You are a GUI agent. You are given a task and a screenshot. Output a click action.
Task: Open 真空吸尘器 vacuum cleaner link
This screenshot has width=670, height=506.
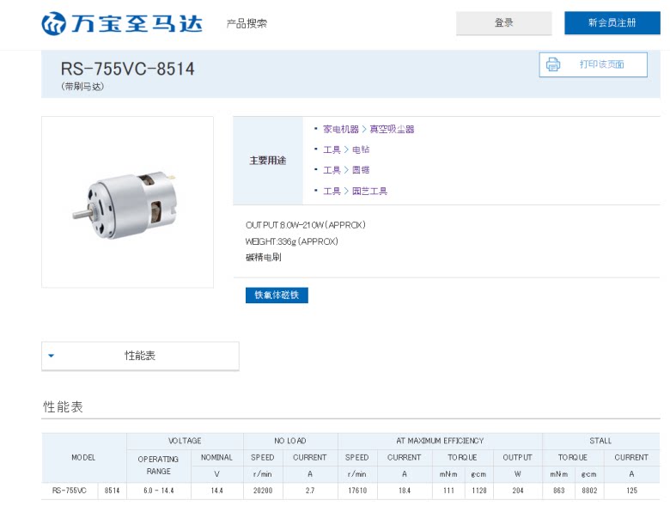[x=392, y=129]
